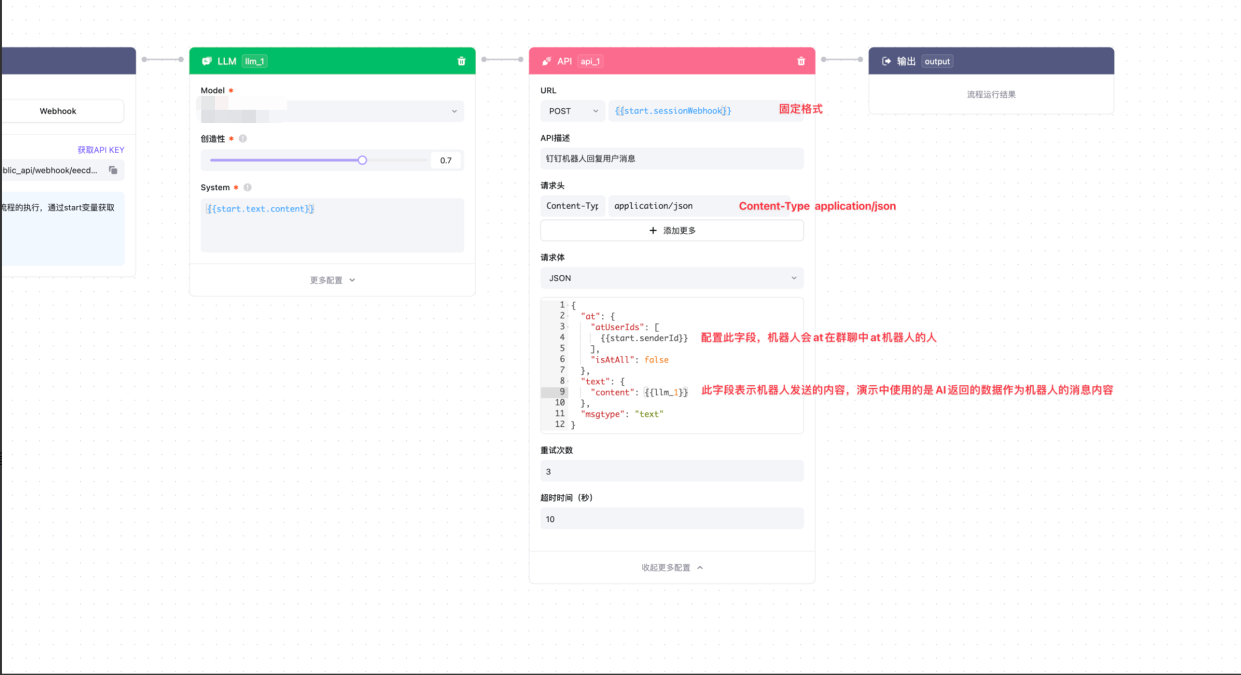
Task: Click the LLM node chat icon
Action: [206, 61]
